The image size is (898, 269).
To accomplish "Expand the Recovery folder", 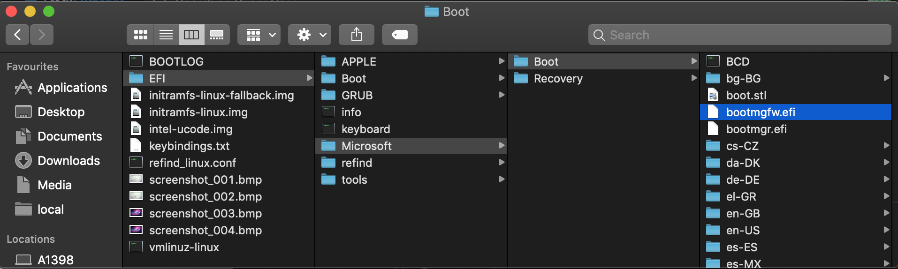I will click(x=603, y=78).
